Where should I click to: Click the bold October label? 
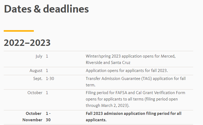pos(34,114)
